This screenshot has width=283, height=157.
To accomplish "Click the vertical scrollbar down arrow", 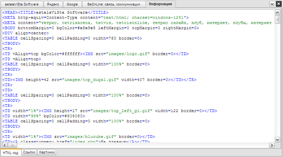I will [x=277, y=139].
